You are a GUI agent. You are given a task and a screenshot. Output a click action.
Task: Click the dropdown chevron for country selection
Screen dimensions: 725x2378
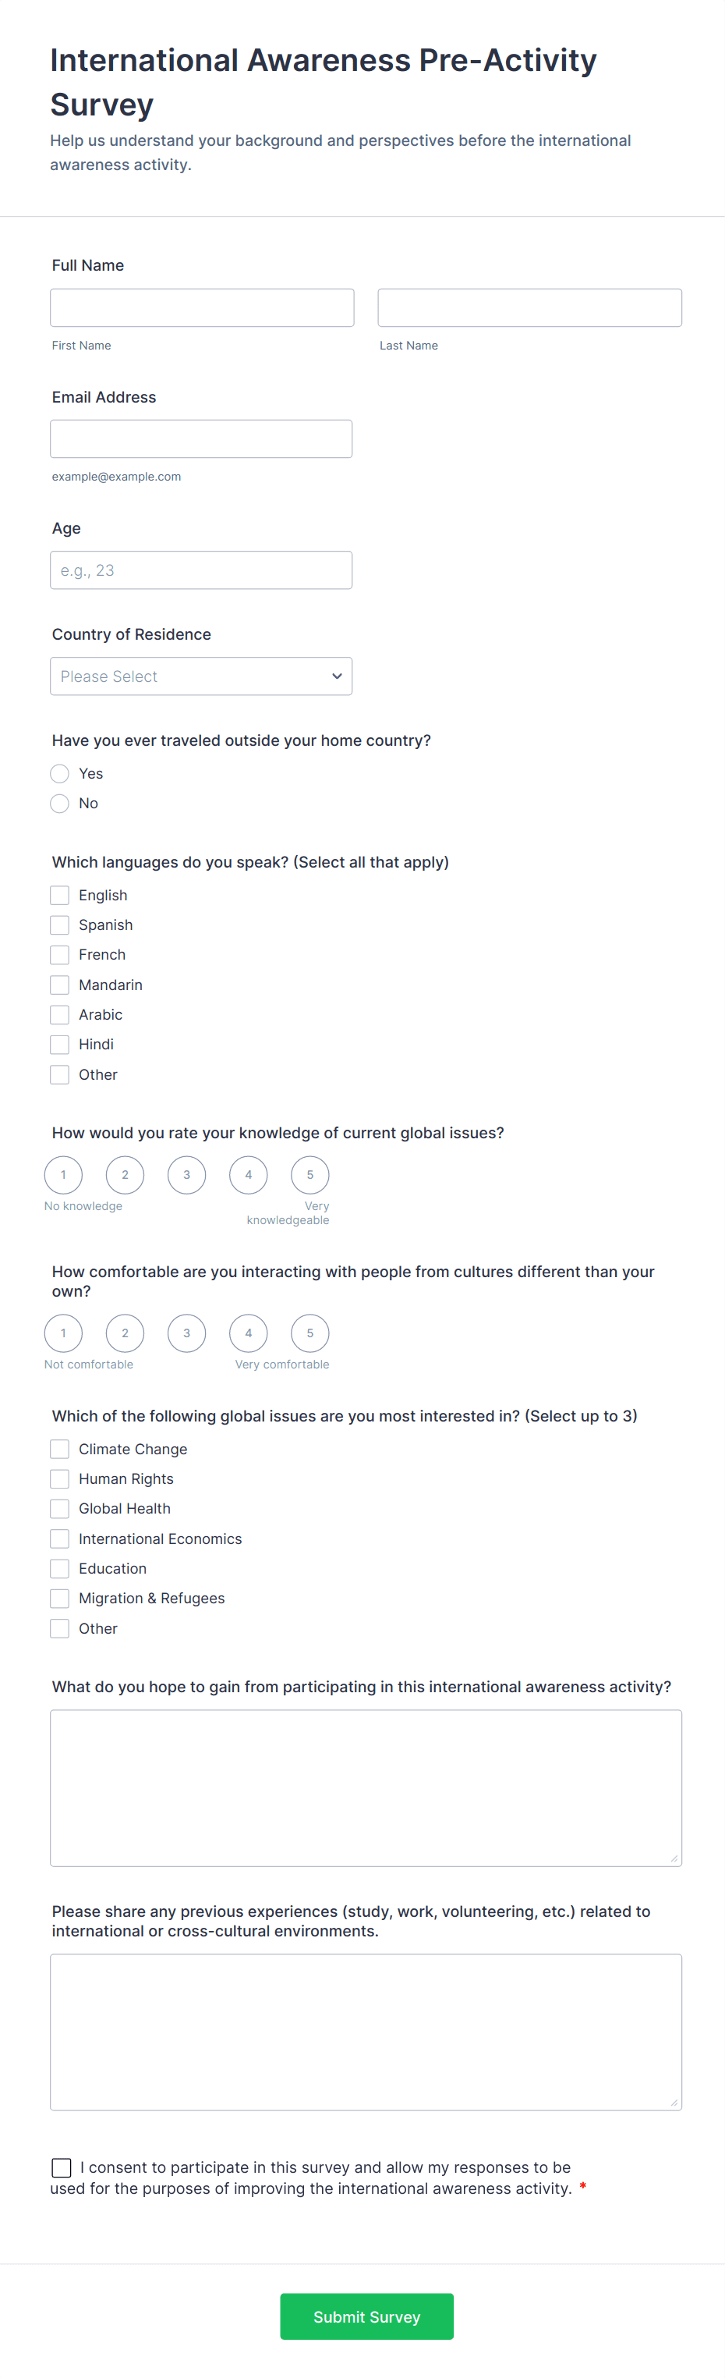[x=336, y=676]
